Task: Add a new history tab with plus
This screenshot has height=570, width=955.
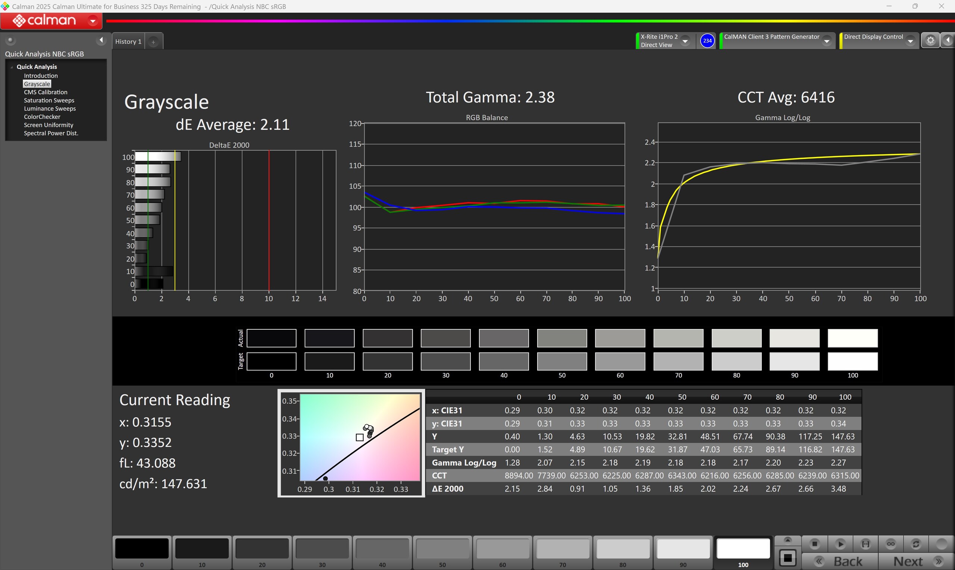Action: 153,42
